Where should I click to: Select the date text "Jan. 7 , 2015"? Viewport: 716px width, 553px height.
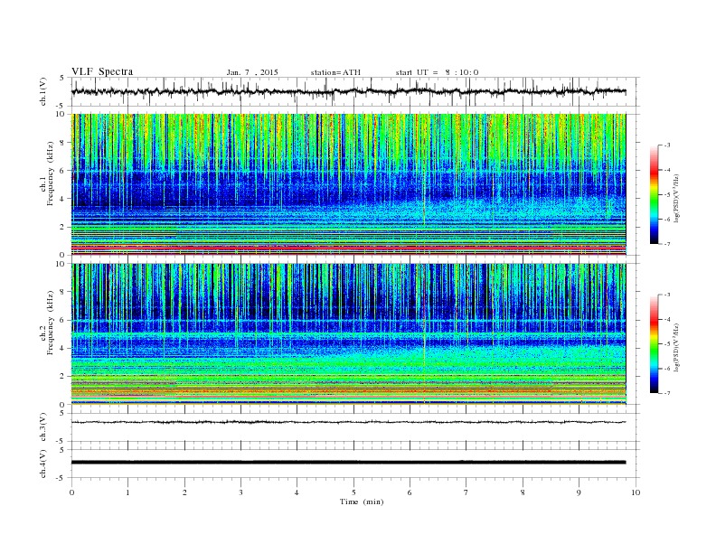pyautogui.click(x=252, y=72)
